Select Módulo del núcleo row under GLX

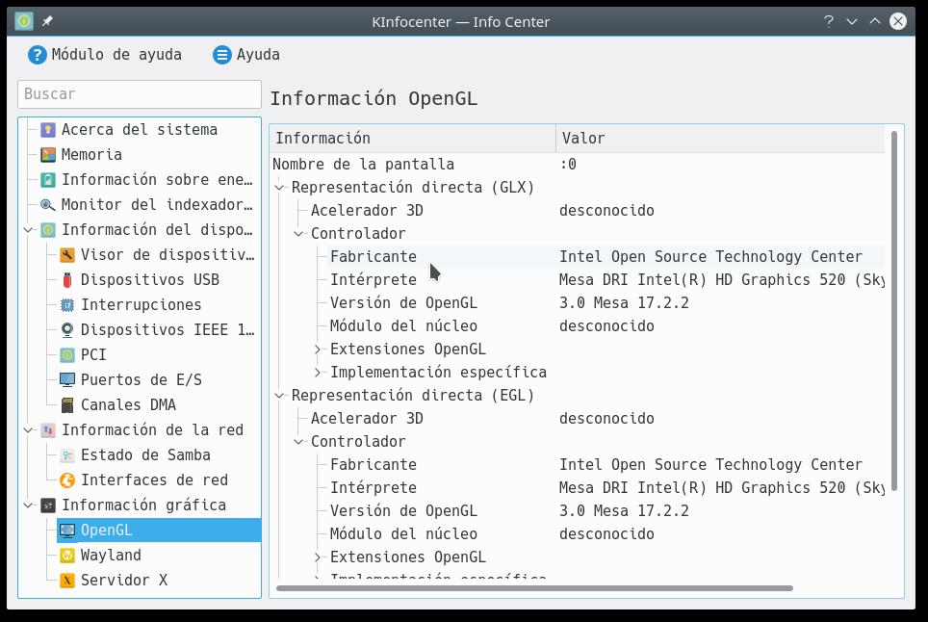point(606,326)
